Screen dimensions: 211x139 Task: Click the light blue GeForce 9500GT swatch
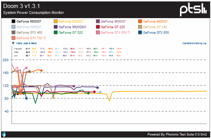[x=13, y=27]
